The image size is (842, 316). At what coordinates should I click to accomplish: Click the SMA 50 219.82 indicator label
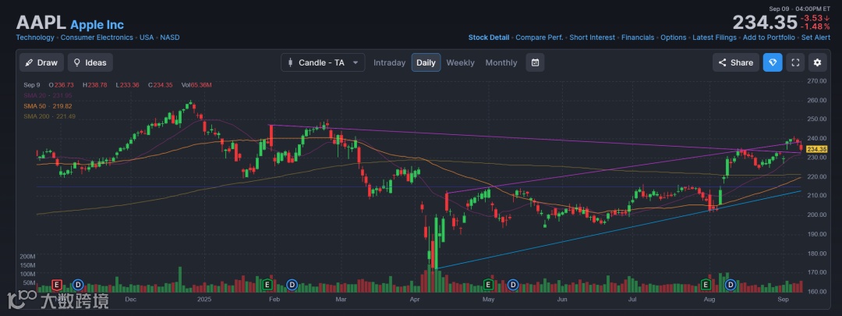(x=48, y=106)
